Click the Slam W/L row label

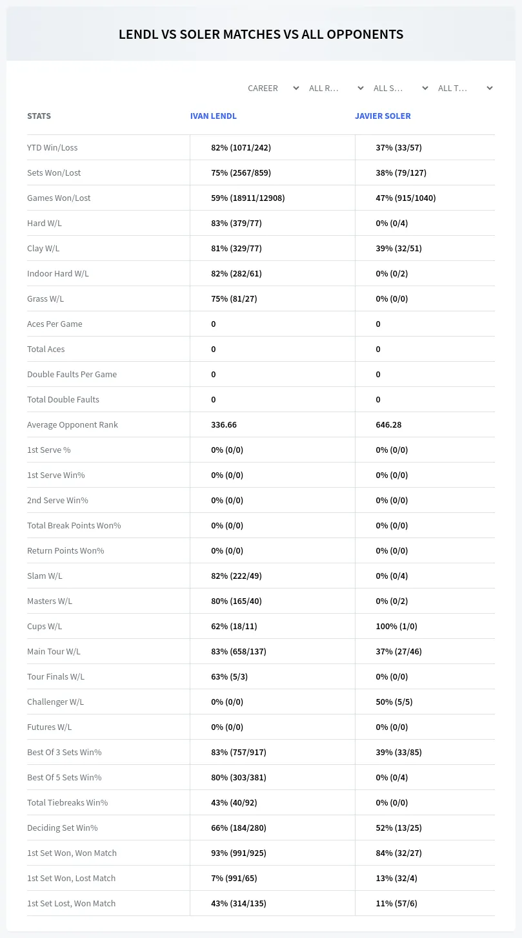tap(45, 576)
